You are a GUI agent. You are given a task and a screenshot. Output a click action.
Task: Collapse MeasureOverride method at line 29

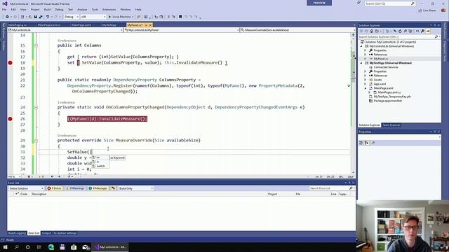click(36, 141)
